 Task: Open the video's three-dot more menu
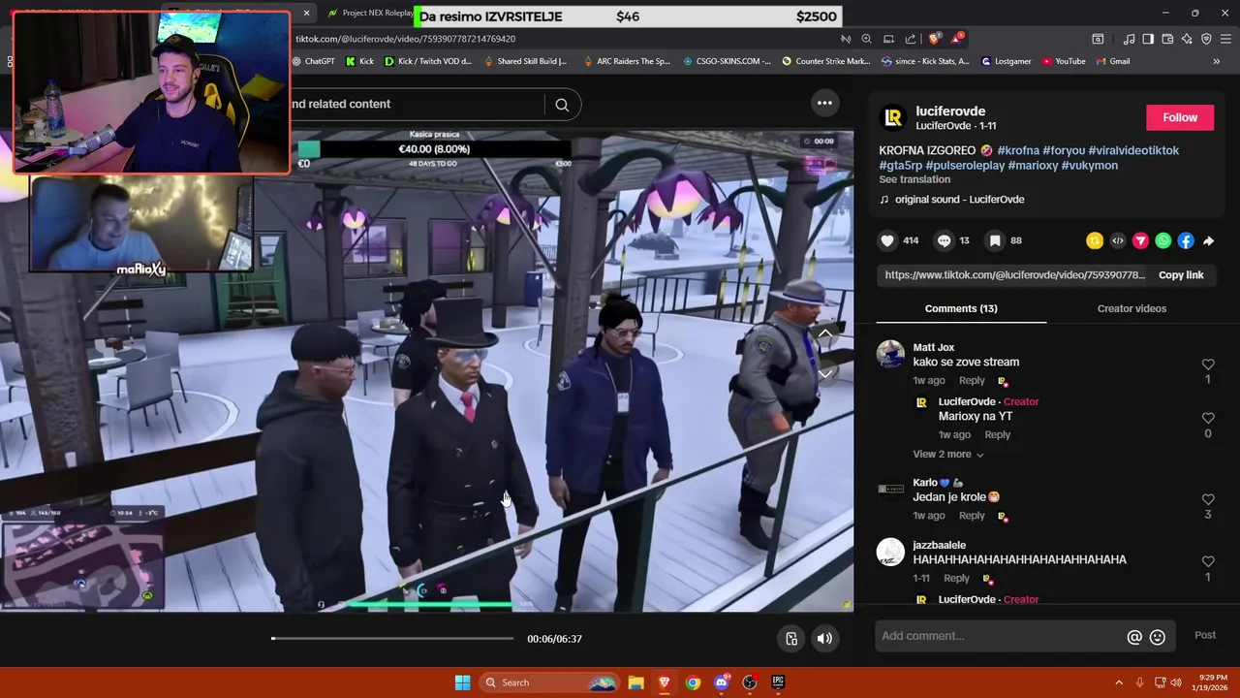click(824, 103)
